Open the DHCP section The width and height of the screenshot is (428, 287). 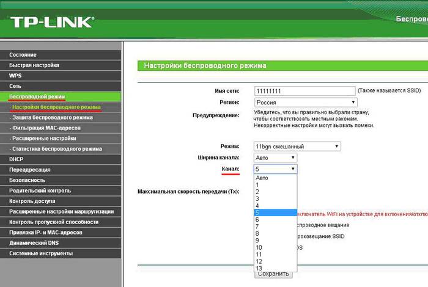tap(17, 159)
